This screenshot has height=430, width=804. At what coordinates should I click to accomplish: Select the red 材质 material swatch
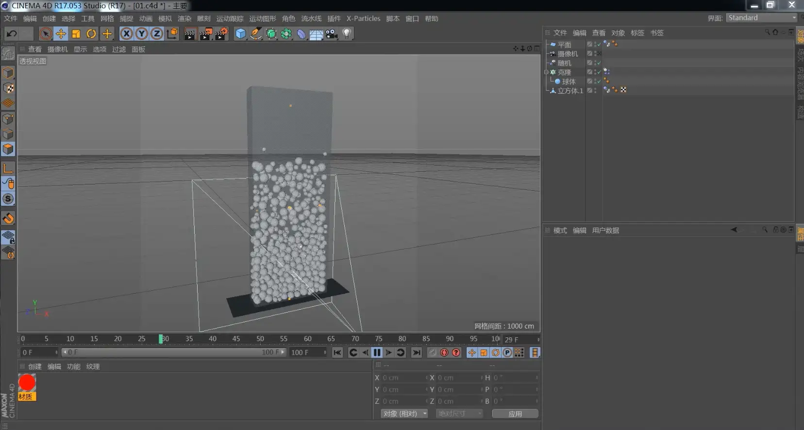pos(27,383)
